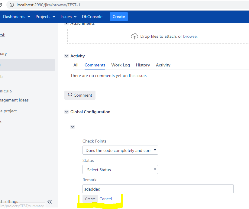Viewport: 249px width, 209px height.
Task: Collapse the Global Configuration section
Action: (x=66, y=112)
